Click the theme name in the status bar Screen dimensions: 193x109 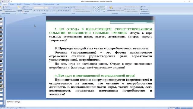[10, 108]
